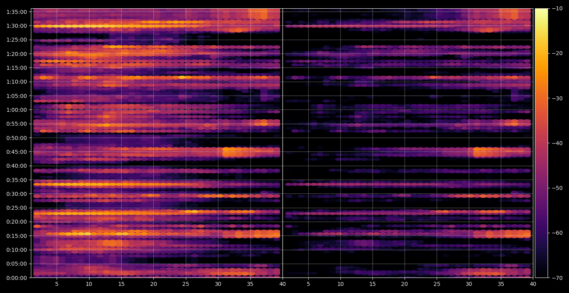Click the 0:10:00 y-axis tick label
This screenshot has width=569, height=293.
16,250
